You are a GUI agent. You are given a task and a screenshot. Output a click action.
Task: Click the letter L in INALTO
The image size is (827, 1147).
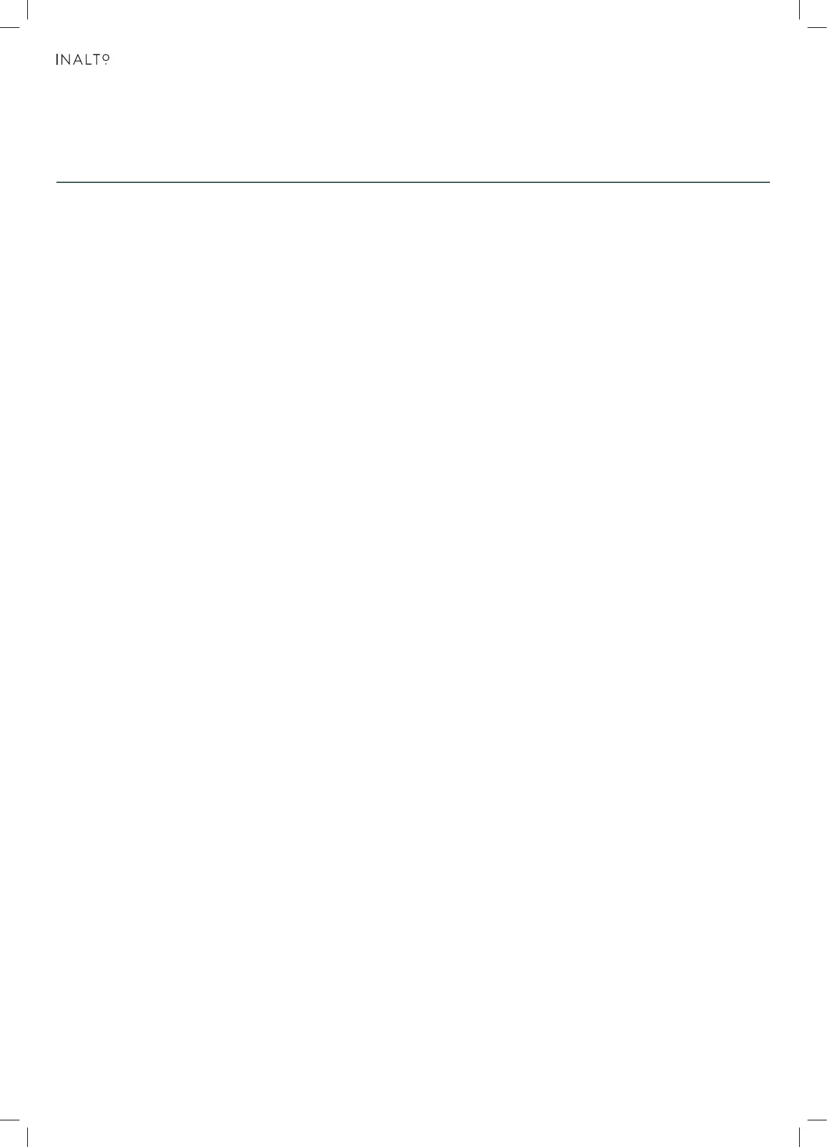pos(89,59)
